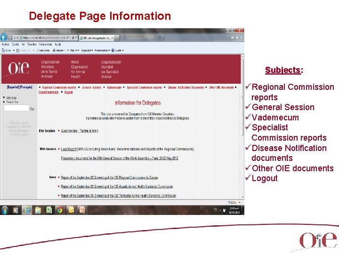Click the action center flag in tray
The image size is (339, 254).
[x=224, y=210]
